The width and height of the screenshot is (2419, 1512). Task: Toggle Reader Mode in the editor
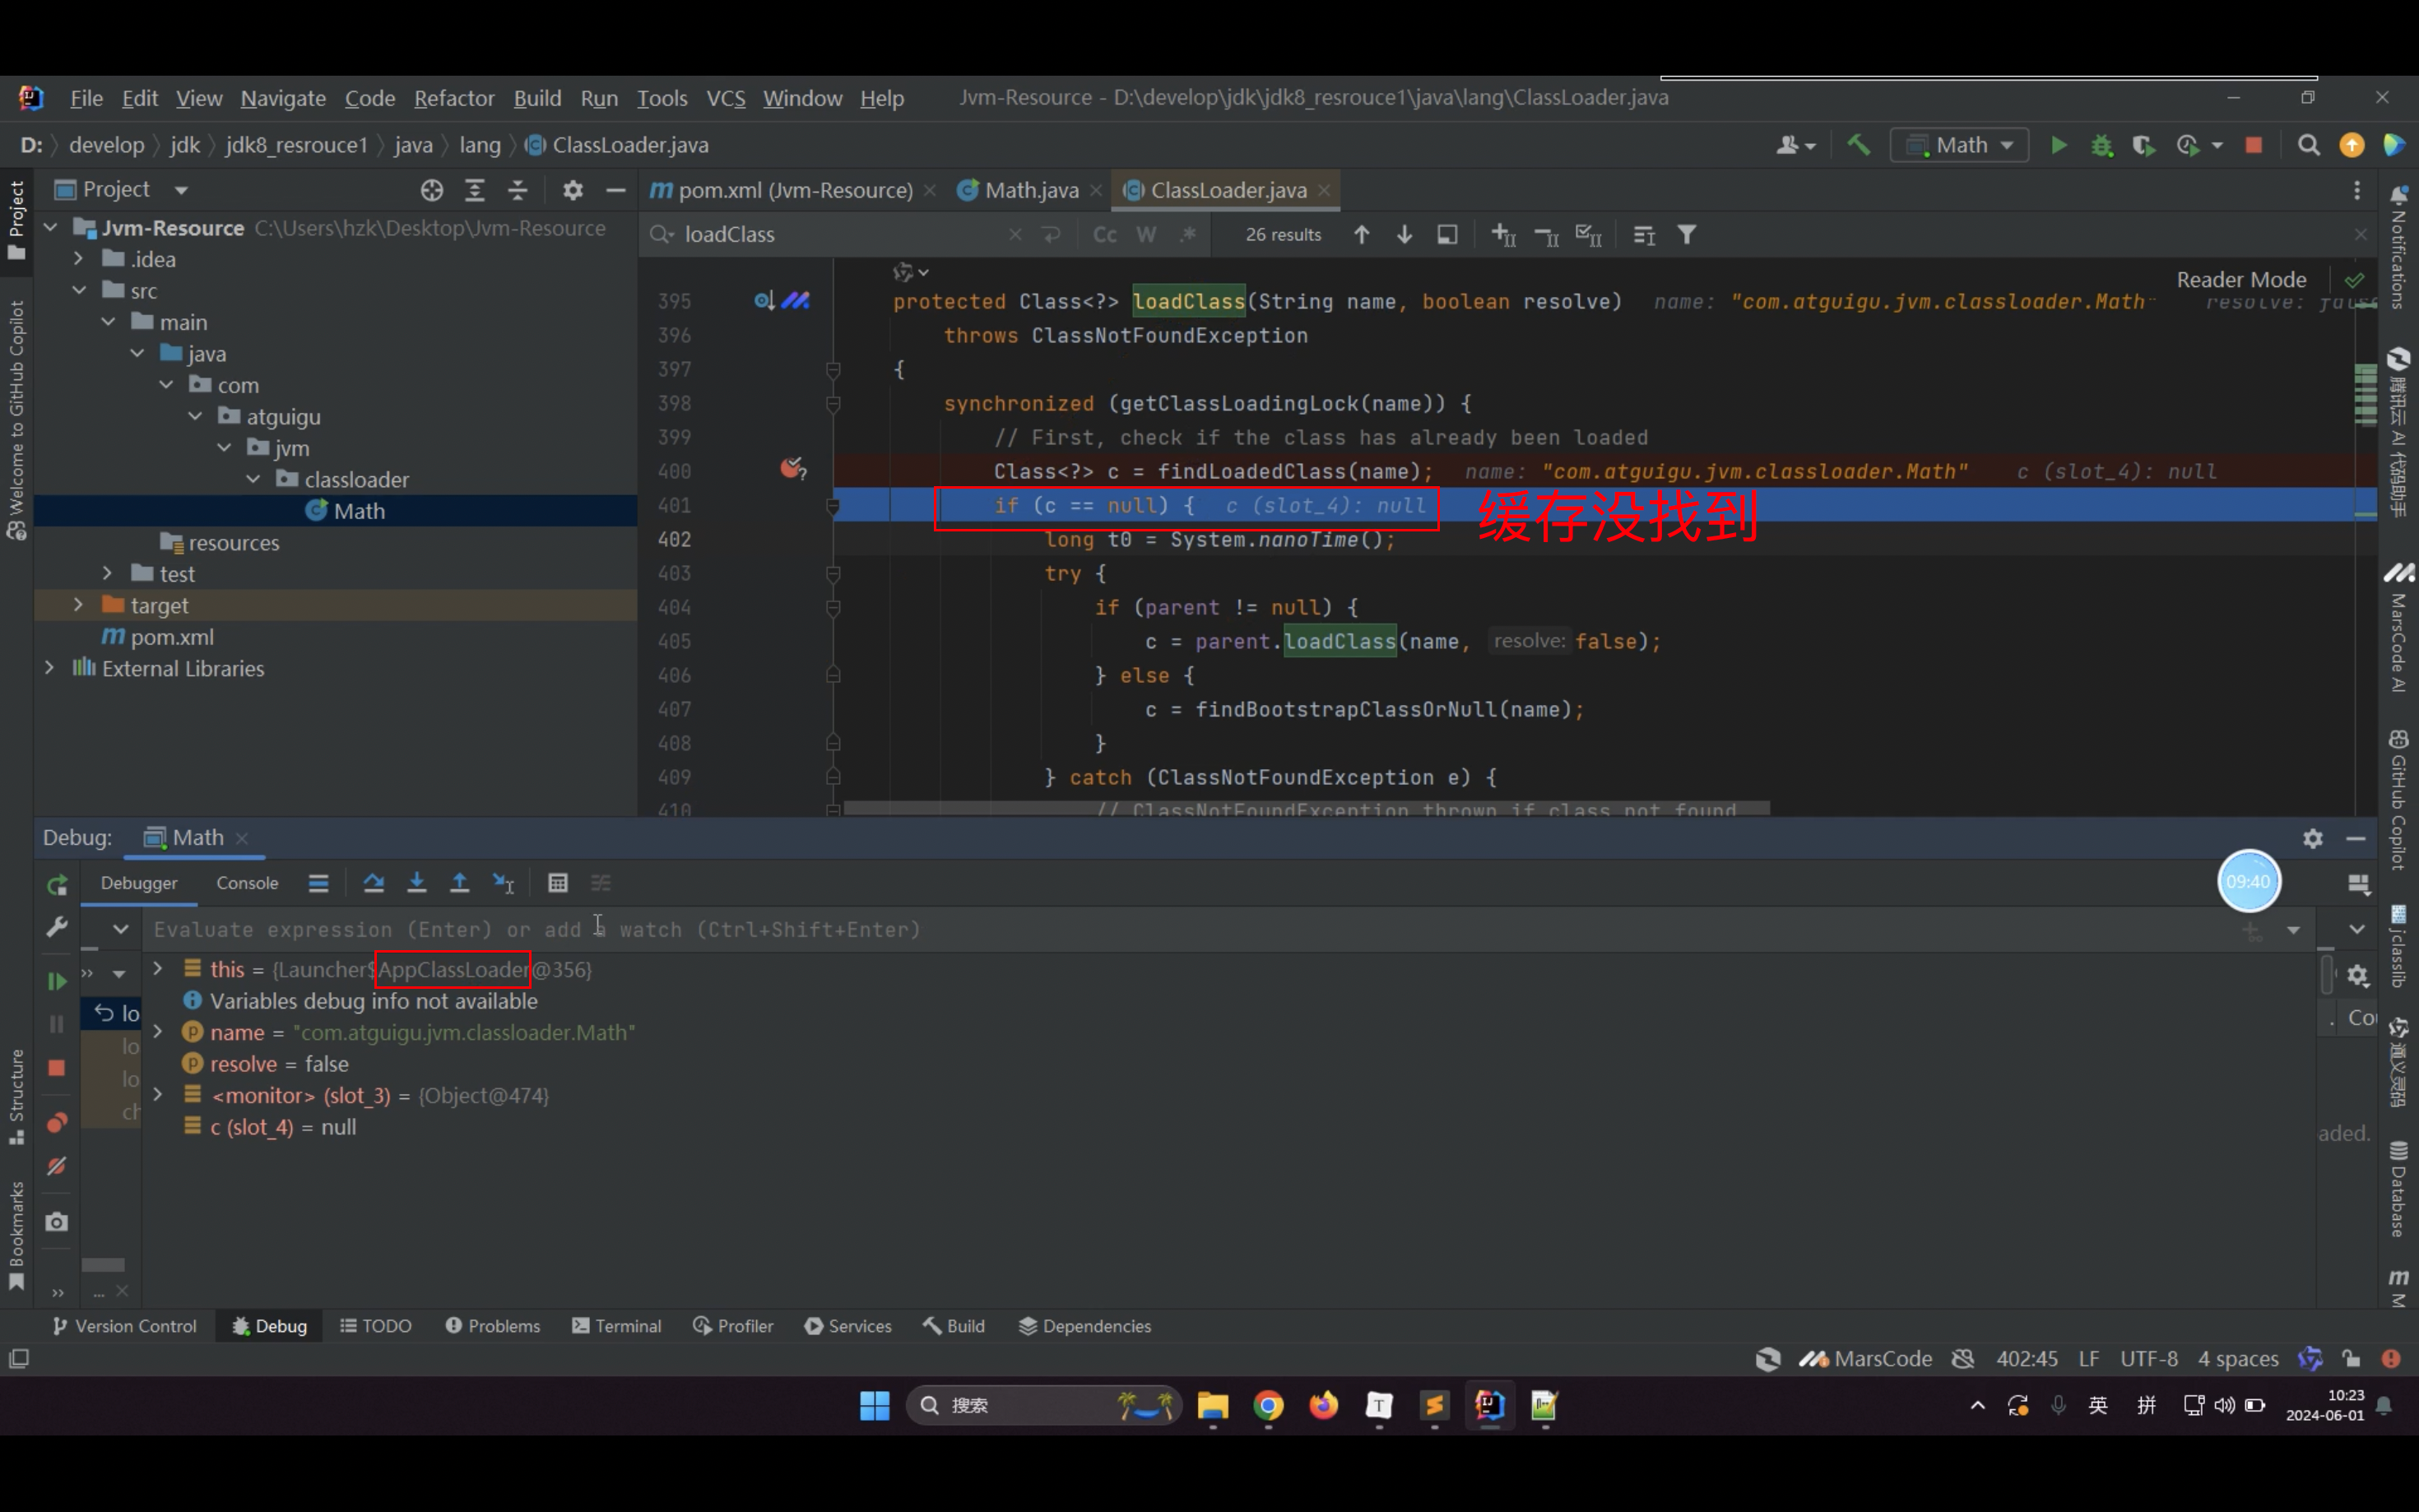(2241, 280)
